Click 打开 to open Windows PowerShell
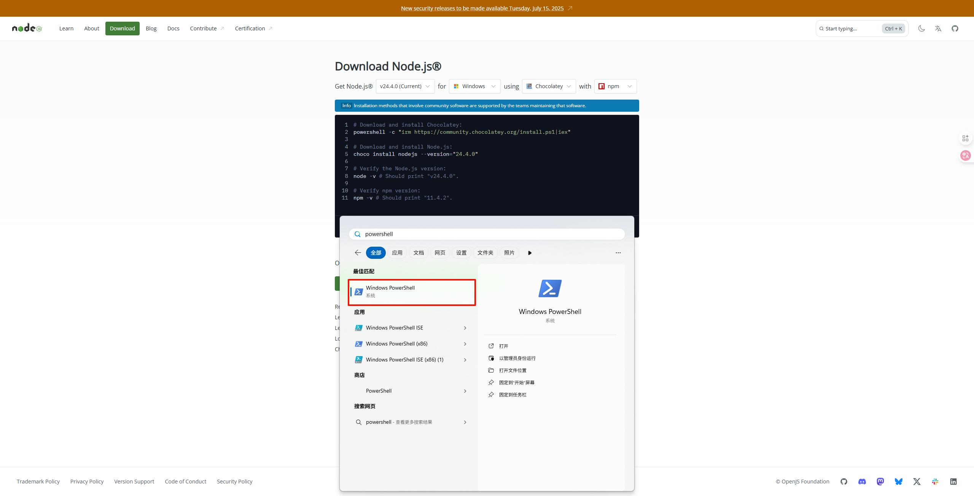This screenshot has width=974, height=496. point(504,346)
